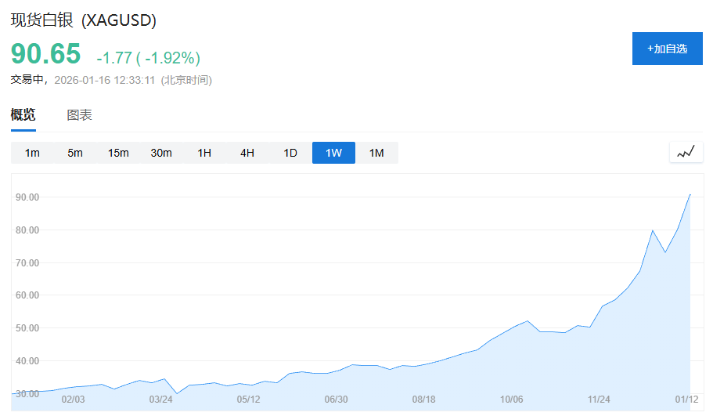The height and width of the screenshot is (416, 713).
Task: Open the 概览 overview tab
Action: pos(23,115)
